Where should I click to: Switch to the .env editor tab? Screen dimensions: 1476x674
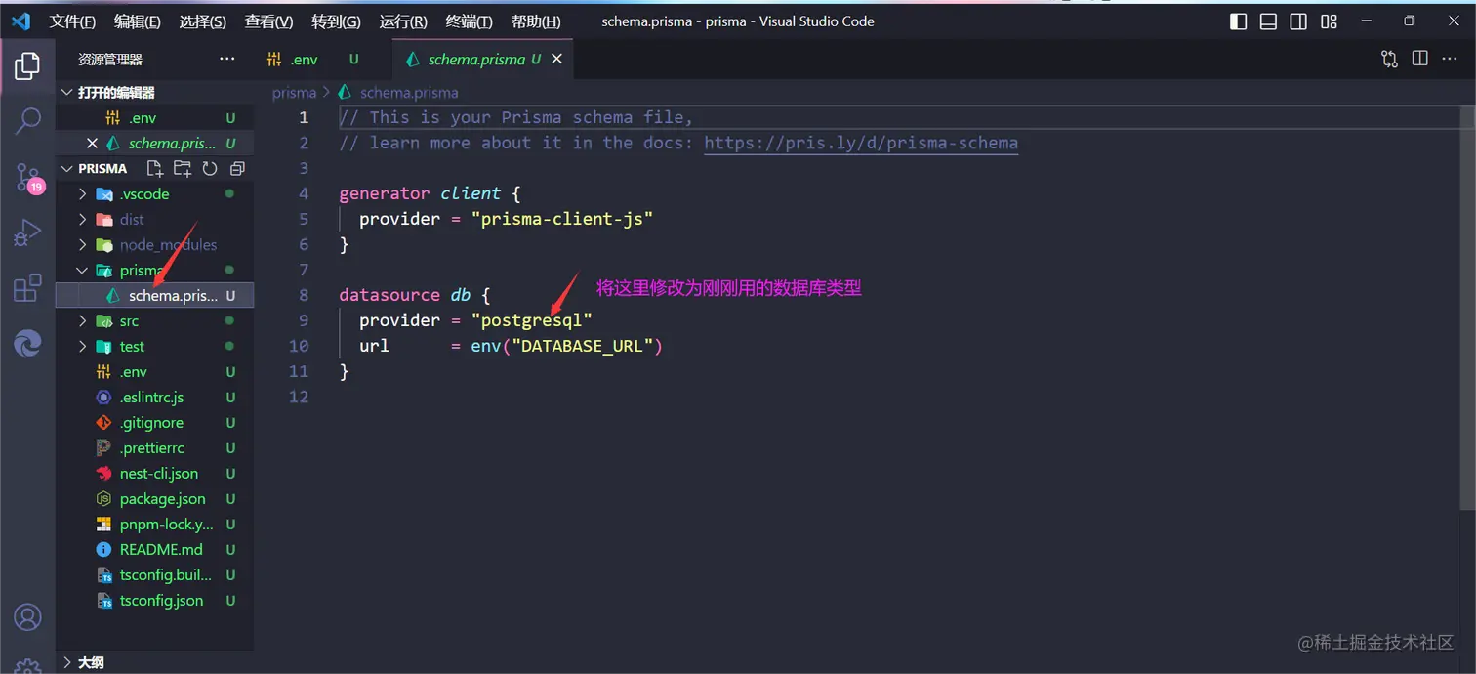323,59
